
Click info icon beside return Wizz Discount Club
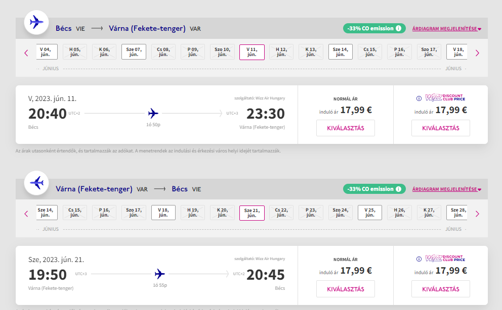[419, 259]
